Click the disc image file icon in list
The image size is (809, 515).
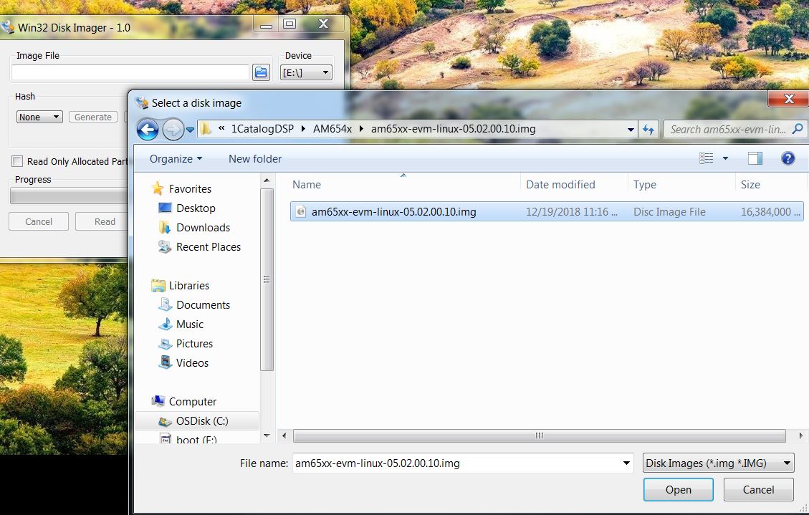301,211
